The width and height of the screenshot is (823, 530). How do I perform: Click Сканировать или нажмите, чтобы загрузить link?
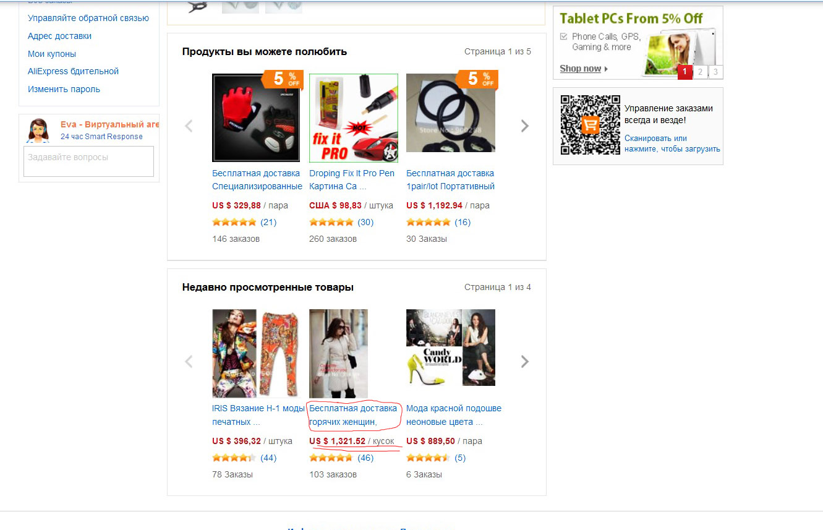(672, 143)
